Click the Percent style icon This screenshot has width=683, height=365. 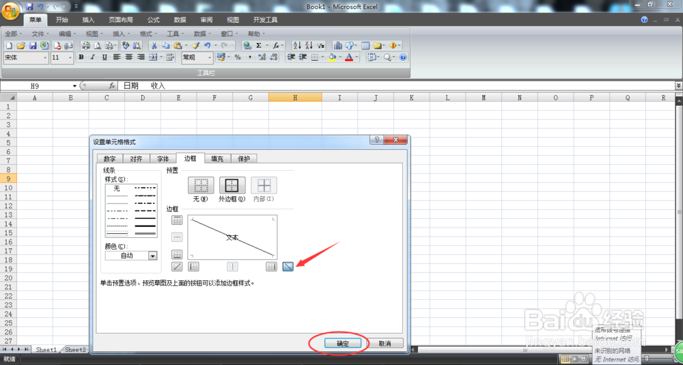click(x=238, y=57)
